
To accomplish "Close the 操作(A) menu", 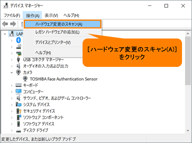I will coord(33,15).
